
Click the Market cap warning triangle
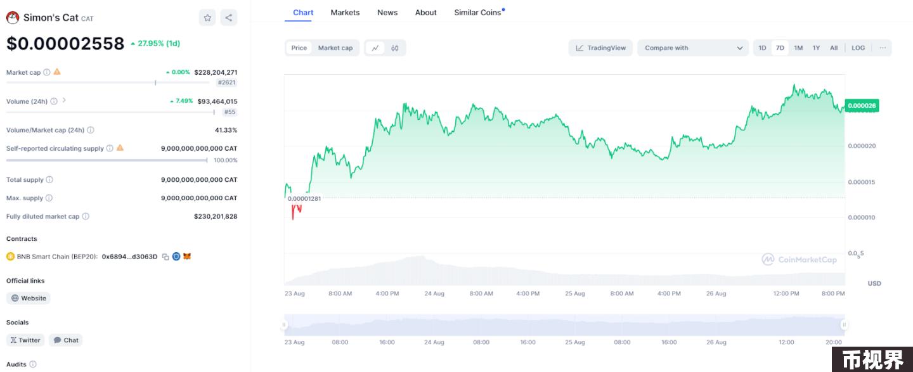(x=57, y=72)
